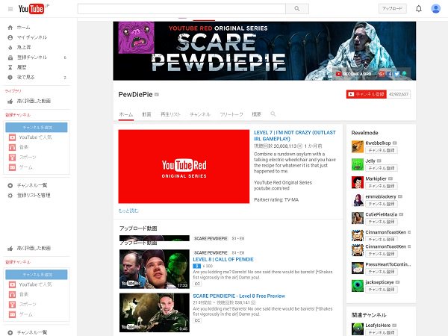Play the red YouTube Red featured thumbnail
The height and width of the screenshot is (336, 448).
(184, 167)
